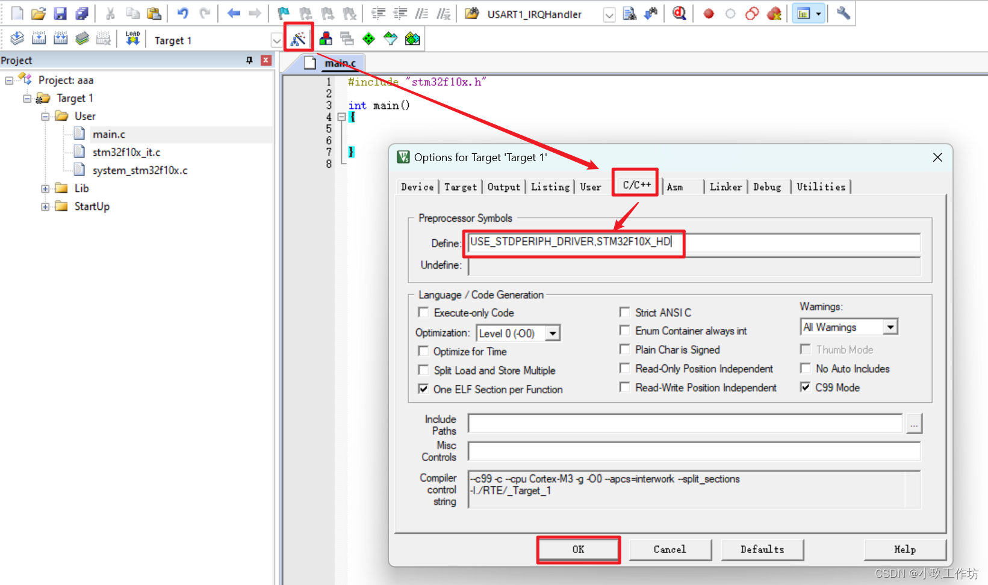
Task: Toggle C99 Mode checkbox
Action: click(805, 387)
